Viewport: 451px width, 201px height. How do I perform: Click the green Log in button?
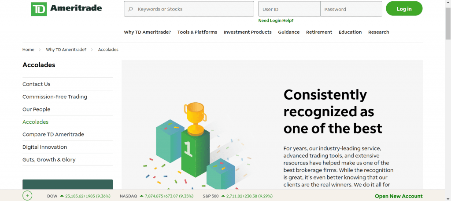click(404, 9)
